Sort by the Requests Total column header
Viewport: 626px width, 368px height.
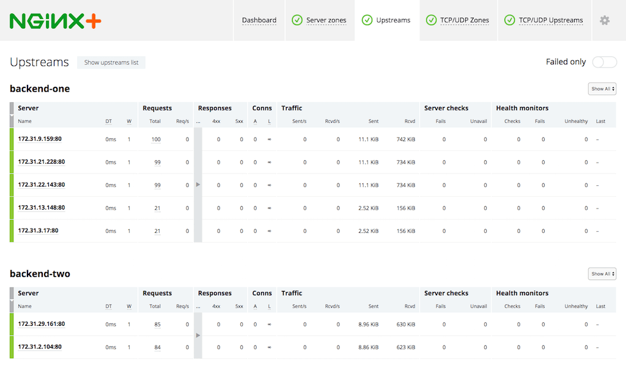(155, 121)
